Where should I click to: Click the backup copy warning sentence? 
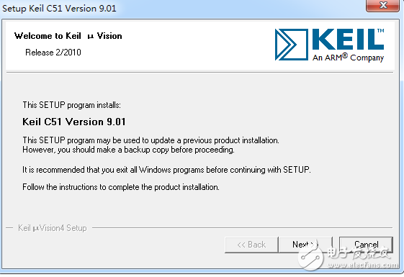[x=128, y=150]
